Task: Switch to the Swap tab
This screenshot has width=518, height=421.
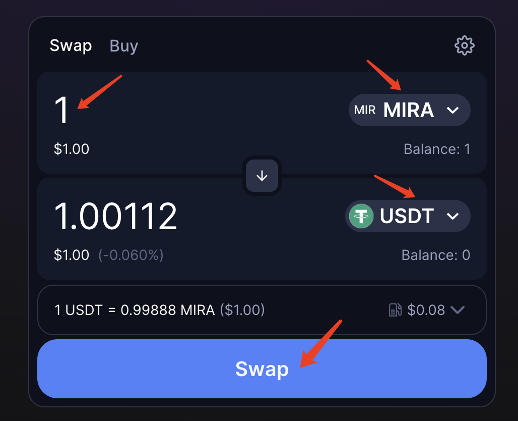Action: (71, 46)
